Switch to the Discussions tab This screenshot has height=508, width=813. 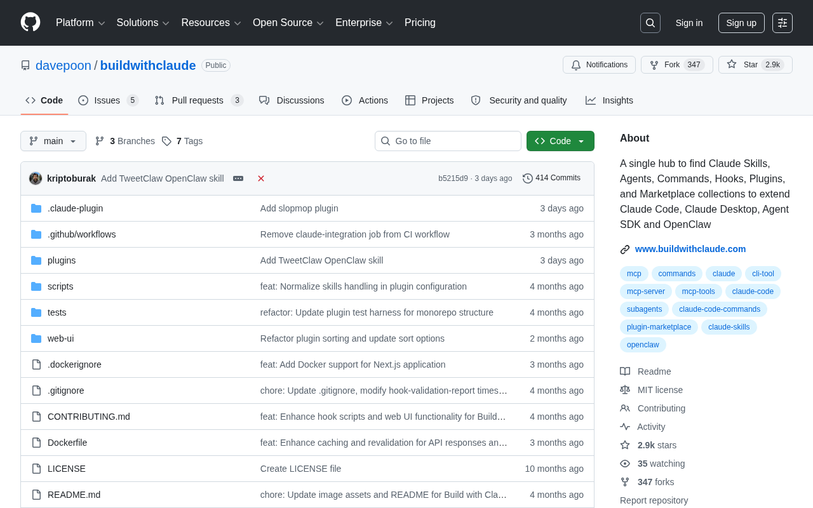point(292,100)
